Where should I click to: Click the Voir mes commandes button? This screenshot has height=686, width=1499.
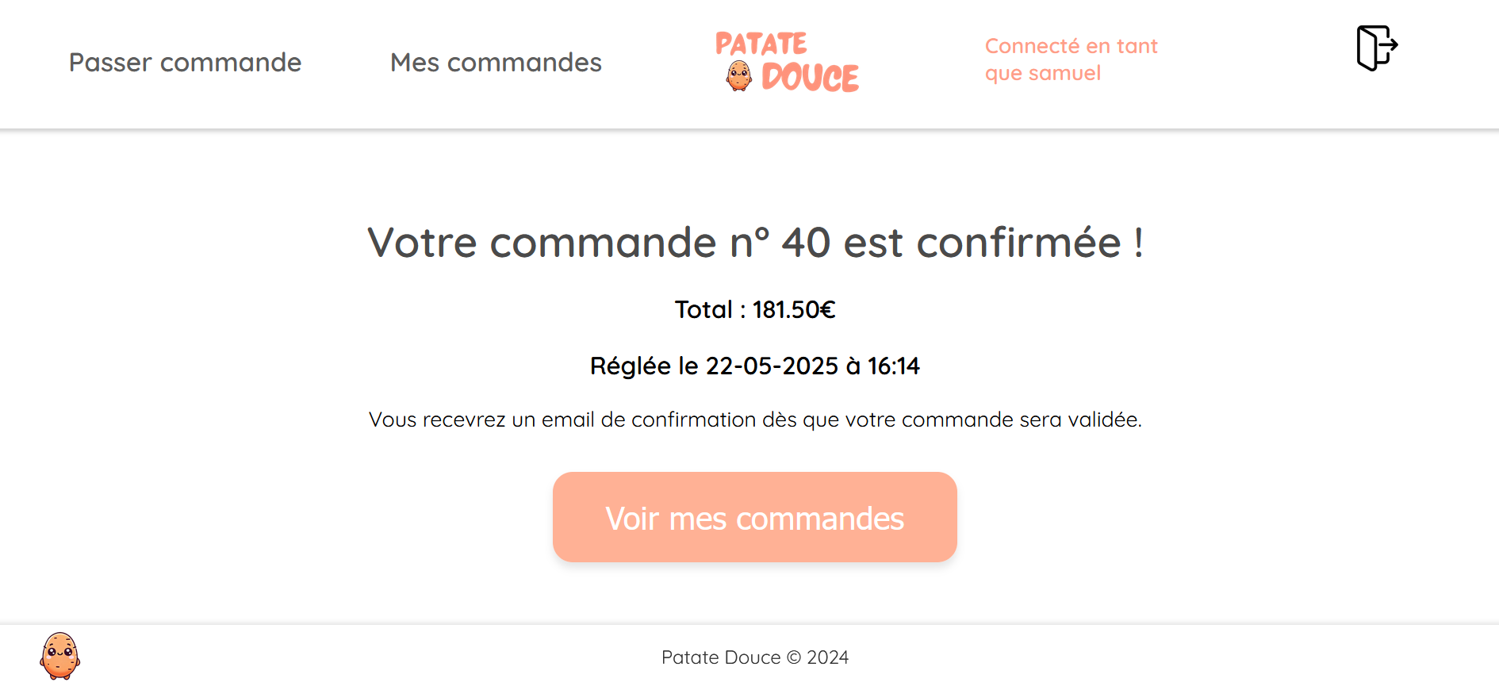[x=754, y=517]
